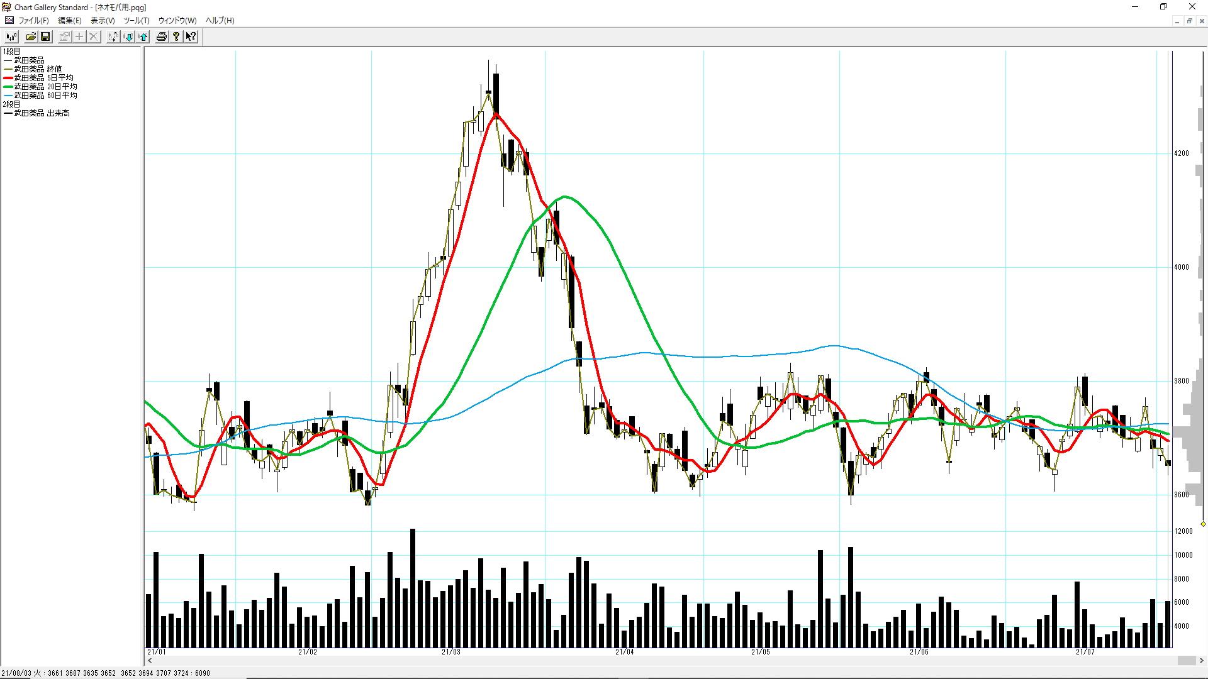Click the right arrow of horizontal scrollbar
Screen dimensions: 1208x679
coord(1201,660)
